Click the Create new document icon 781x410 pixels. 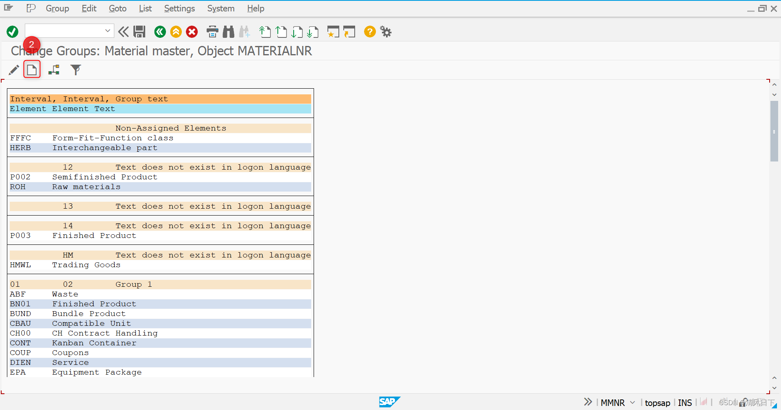coord(32,70)
